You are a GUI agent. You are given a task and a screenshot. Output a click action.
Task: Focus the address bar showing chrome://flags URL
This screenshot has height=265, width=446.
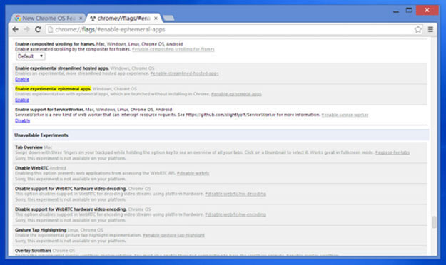pos(230,29)
